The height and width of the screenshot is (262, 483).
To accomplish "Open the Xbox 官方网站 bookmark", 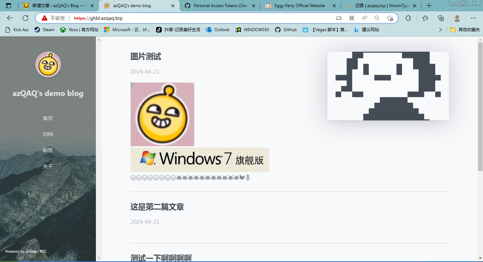I will click(79, 30).
